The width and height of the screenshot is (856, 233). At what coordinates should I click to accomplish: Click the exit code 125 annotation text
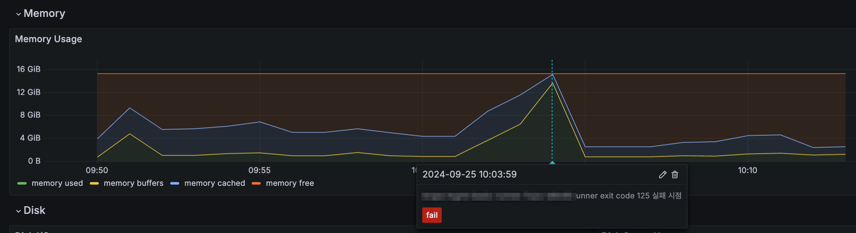tap(628, 196)
